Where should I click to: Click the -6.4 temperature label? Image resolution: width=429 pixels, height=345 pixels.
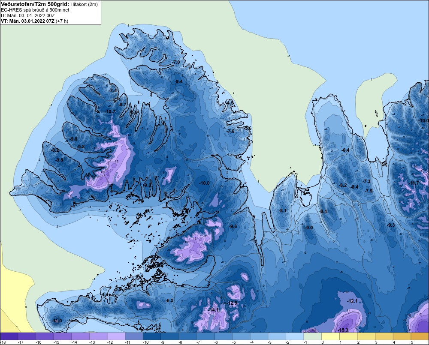click(x=345, y=150)
